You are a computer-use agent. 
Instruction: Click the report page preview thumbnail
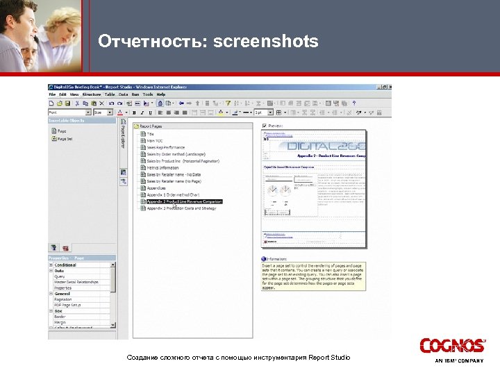tap(313, 188)
